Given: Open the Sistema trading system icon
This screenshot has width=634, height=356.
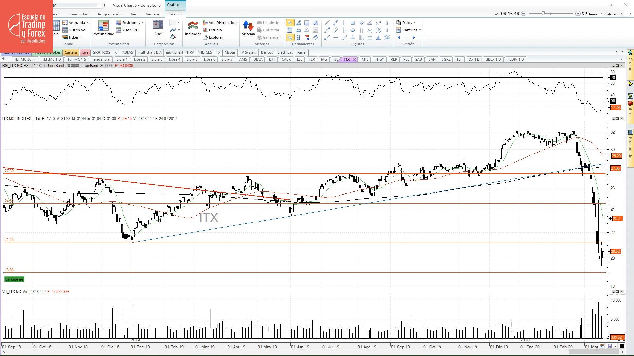Looking at the screenshot, I should (248, 28).
